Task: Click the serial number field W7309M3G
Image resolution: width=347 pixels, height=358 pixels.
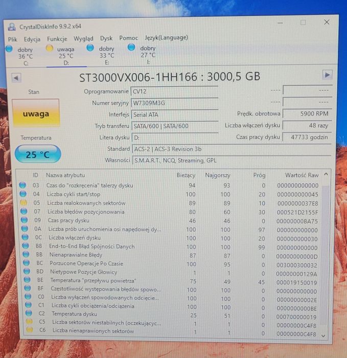Action: 175,103
